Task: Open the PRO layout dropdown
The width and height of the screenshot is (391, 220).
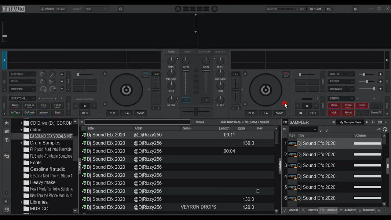Action: point(96,9)
